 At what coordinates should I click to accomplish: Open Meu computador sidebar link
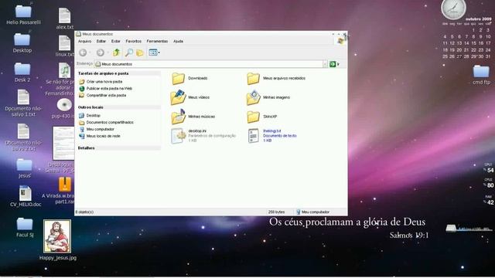[x=100, y=129]
